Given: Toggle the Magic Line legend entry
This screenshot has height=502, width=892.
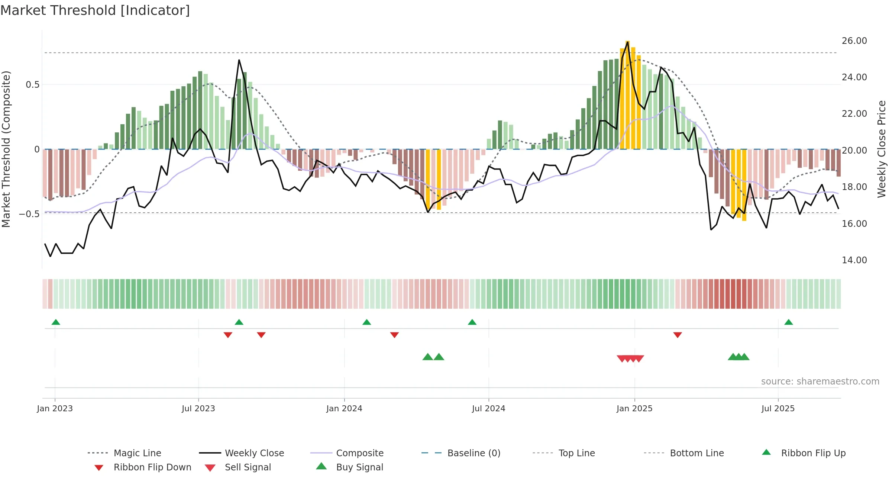Looking at the screenshot, I should (x=125, y=453).
